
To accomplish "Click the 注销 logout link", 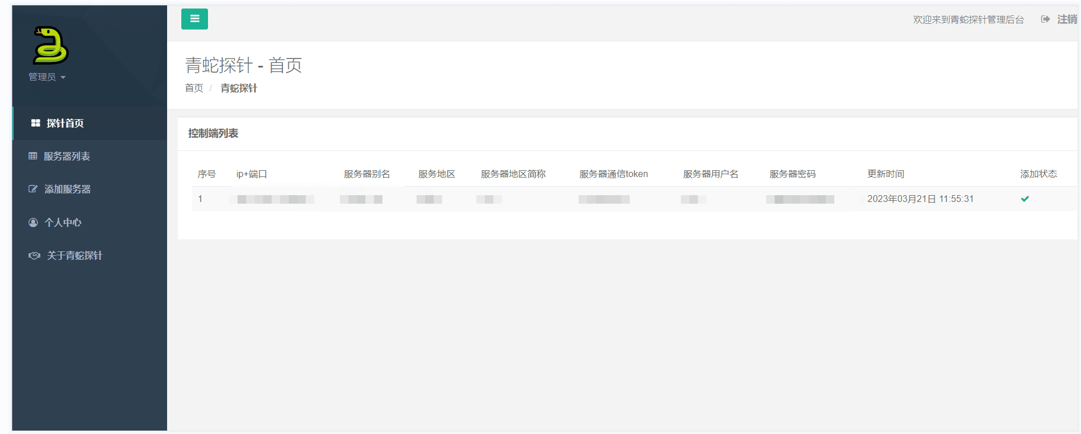I will (x=1066, y=19).
